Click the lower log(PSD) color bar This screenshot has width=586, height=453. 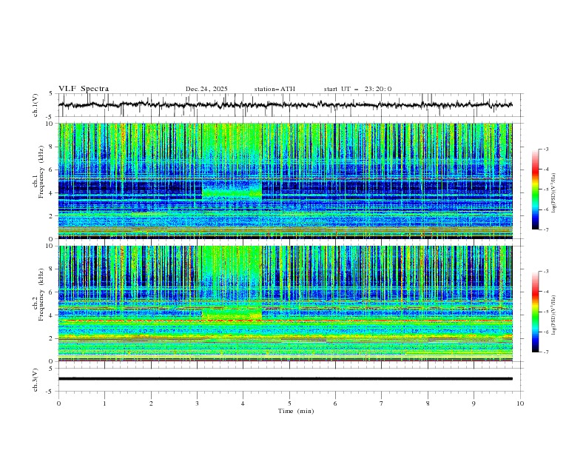point(536,312)
